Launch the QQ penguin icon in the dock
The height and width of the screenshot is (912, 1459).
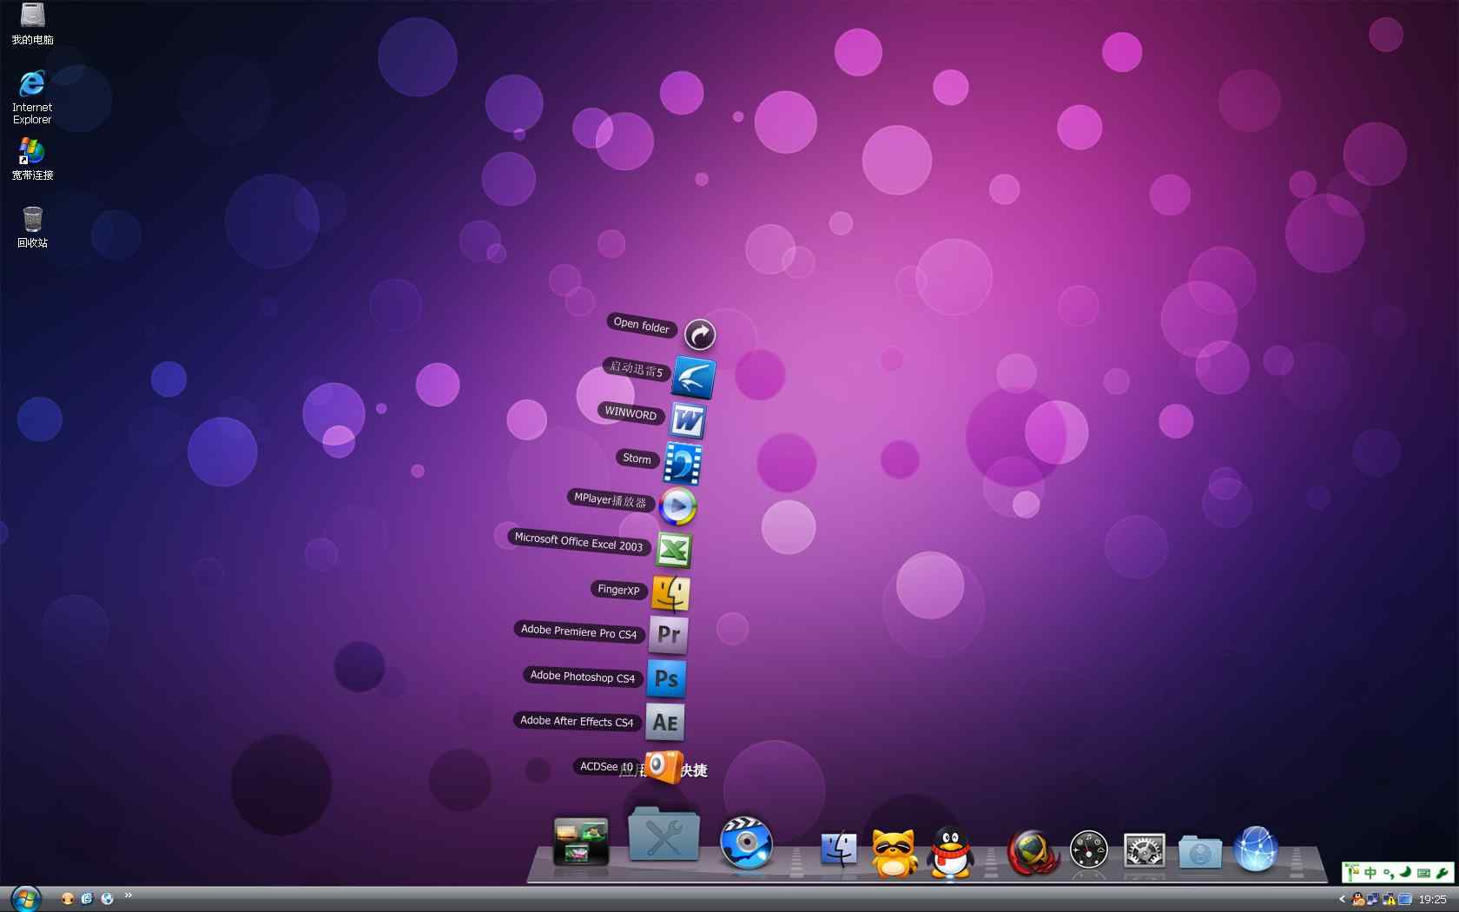pyautogui.click(x=950, y=851)
